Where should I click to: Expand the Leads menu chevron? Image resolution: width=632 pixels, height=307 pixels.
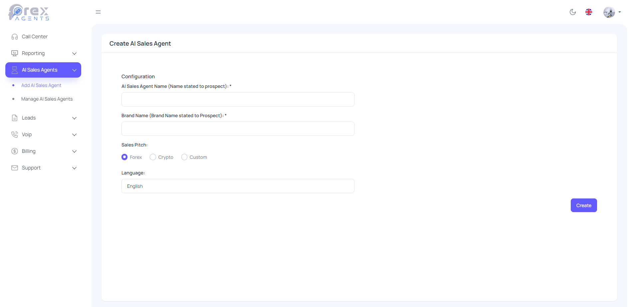pos(75,118)
